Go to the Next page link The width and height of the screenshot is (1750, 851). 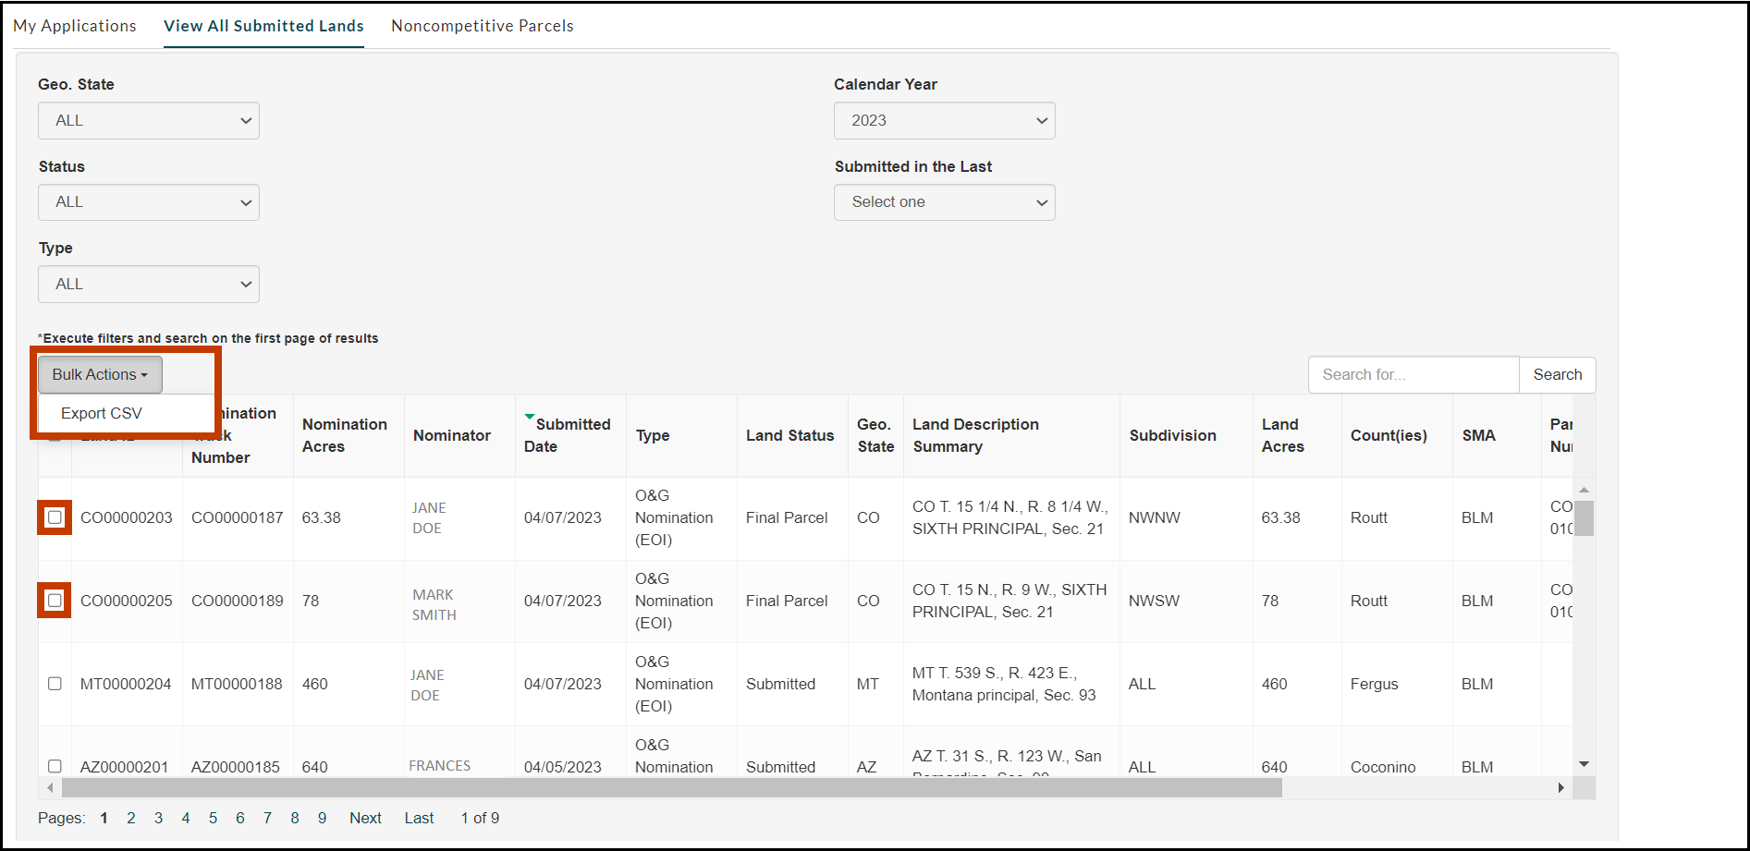coord(365,818)
